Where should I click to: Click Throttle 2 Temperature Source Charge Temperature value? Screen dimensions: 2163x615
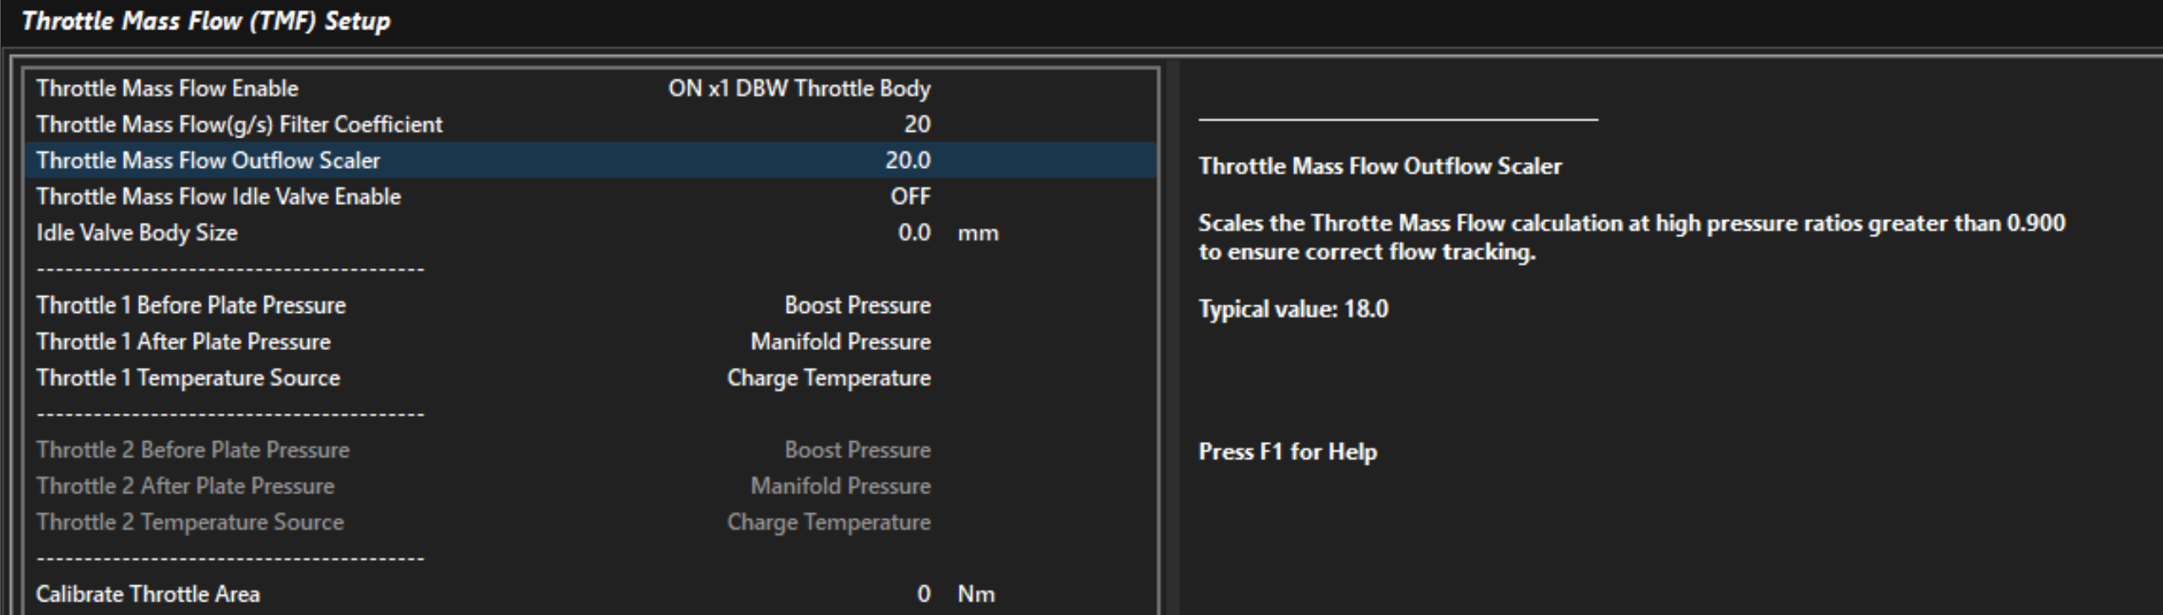click(x=828, y=522)
